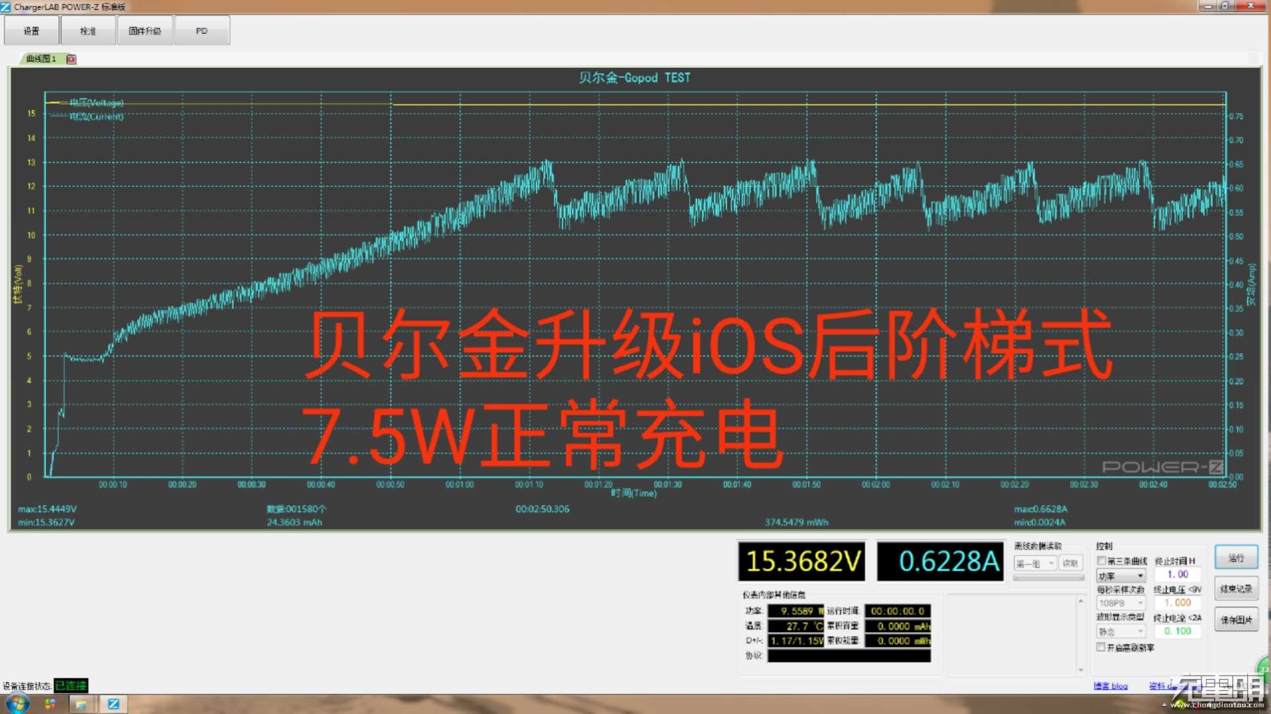
Task: Edit the 终止电流 stop current field
Action: point(1178,631)
